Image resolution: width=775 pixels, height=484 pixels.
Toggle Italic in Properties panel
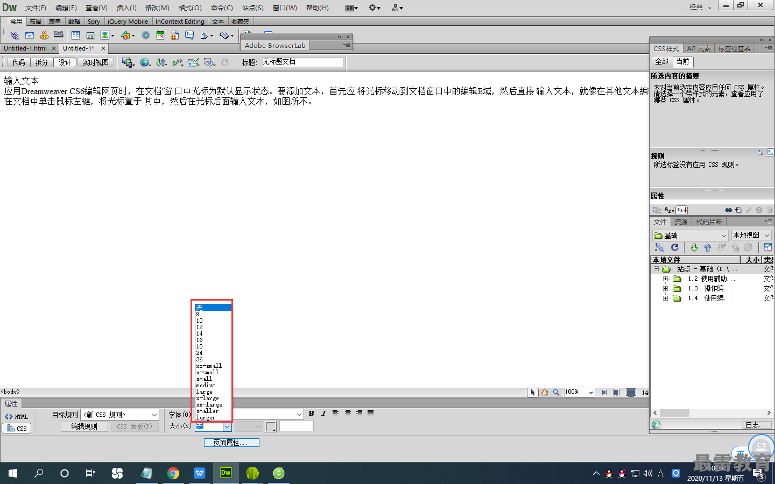(323, 414)
